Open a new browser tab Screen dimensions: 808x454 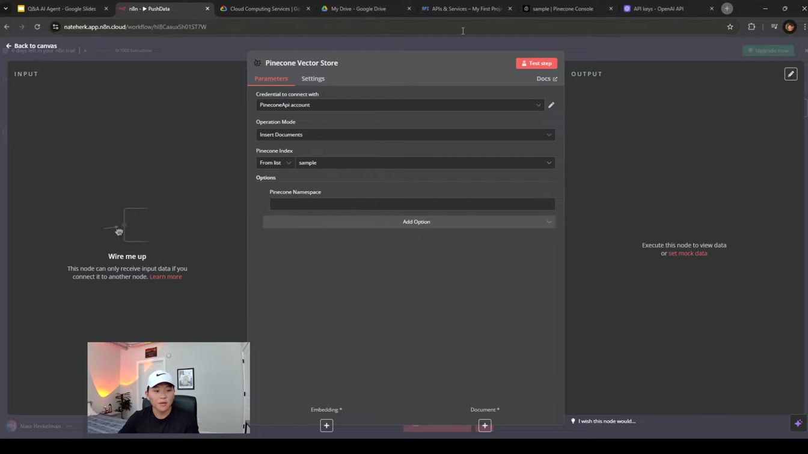click(x=727, y=9)
